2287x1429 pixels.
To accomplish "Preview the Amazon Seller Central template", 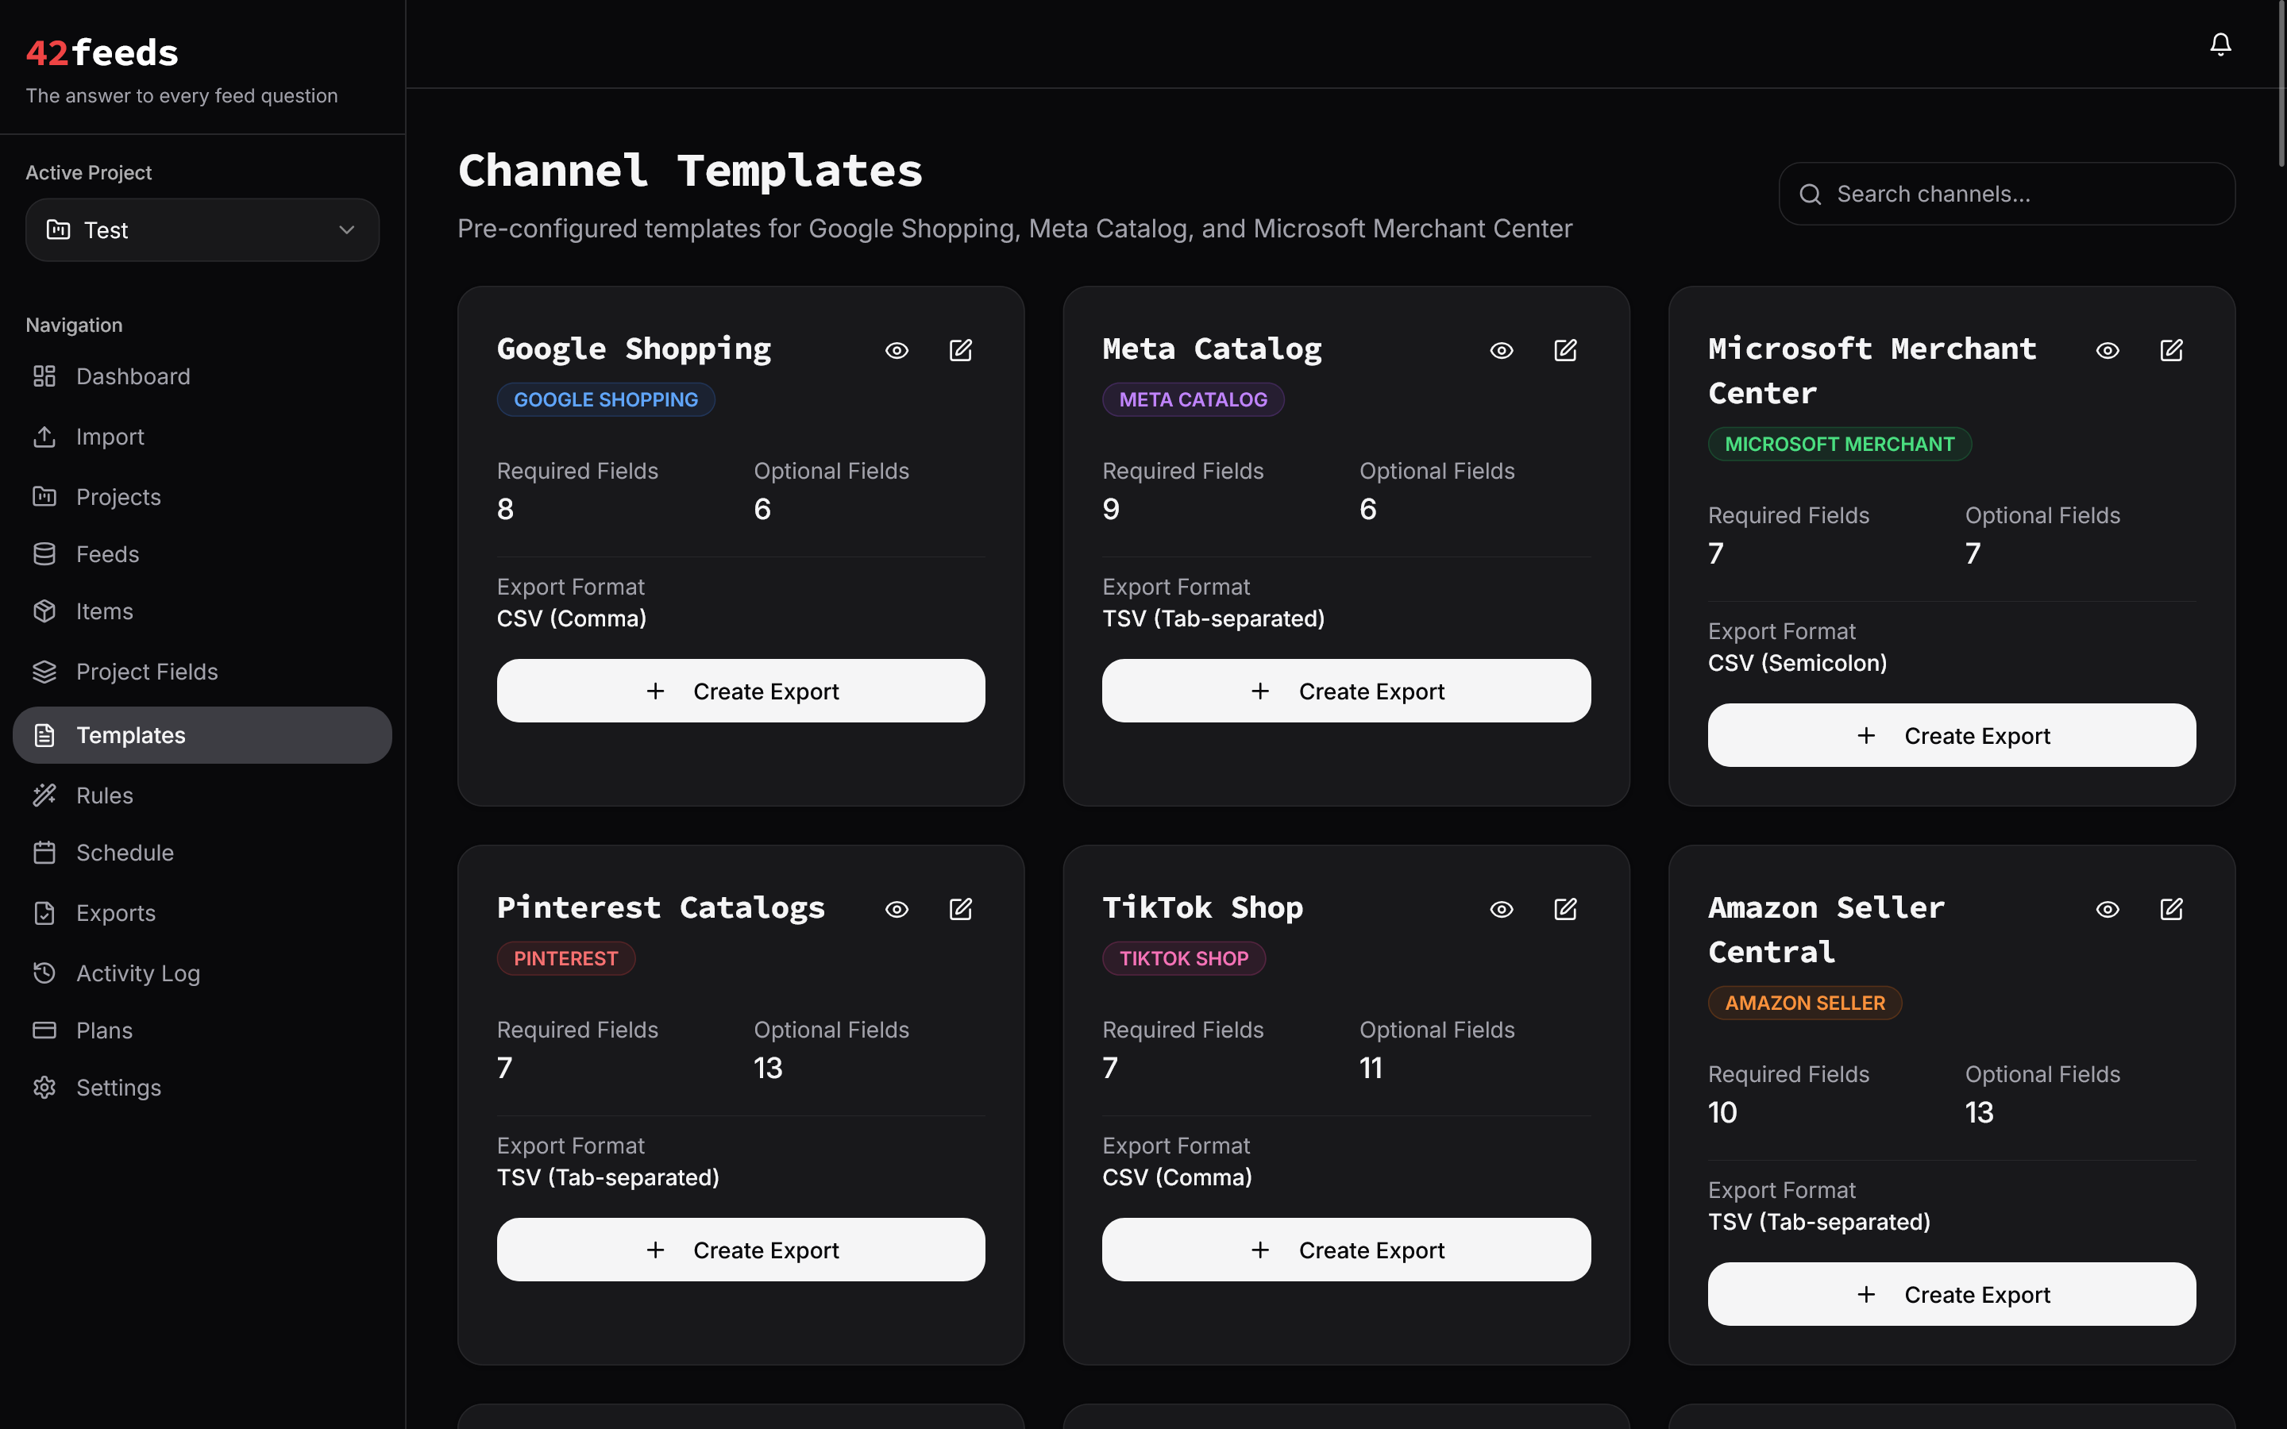I will [x=2107, y=908].
